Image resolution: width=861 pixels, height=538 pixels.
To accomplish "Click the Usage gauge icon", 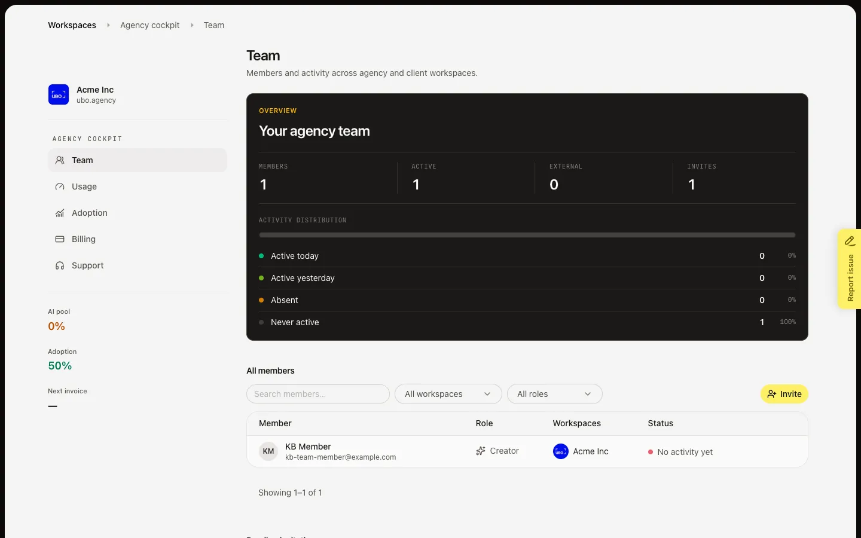I will pyautogui.click(x=60, y=187).
